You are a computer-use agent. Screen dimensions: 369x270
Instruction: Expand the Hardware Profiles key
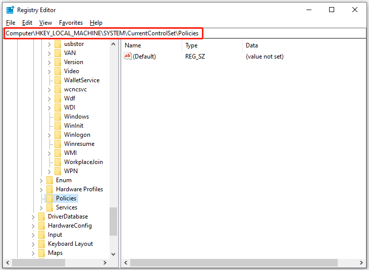(x=41, y=190)
